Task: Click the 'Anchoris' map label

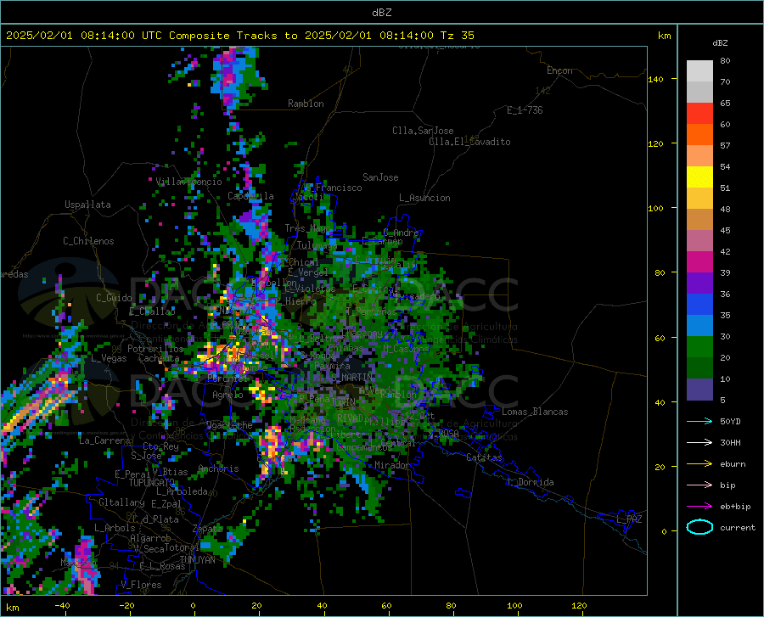Action: click(218, 468)
